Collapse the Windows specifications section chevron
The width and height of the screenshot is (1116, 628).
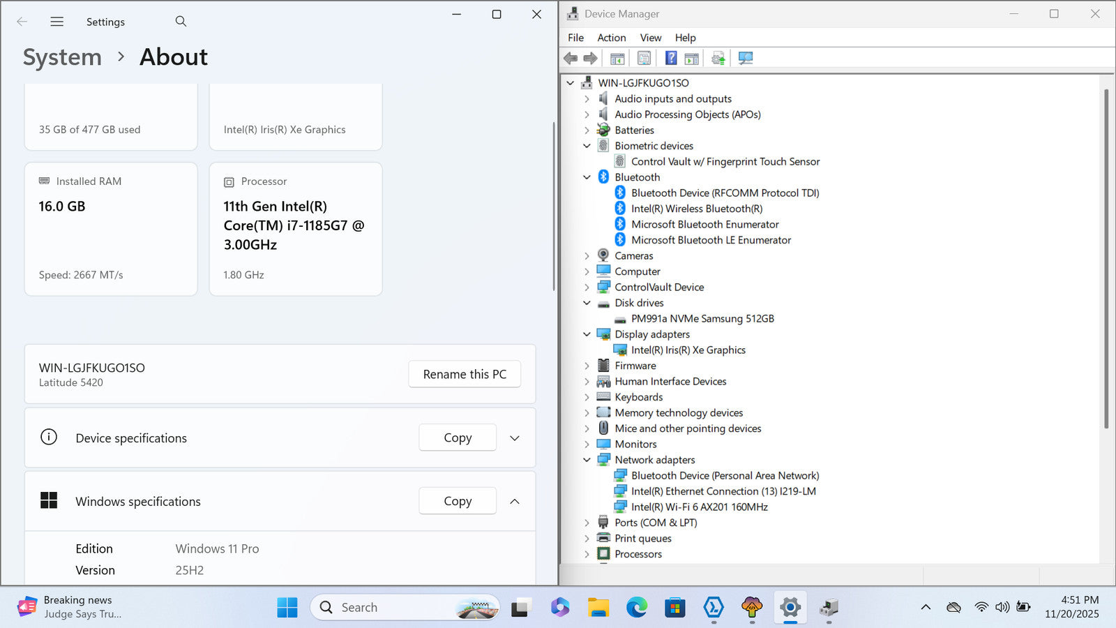point(515,502)
